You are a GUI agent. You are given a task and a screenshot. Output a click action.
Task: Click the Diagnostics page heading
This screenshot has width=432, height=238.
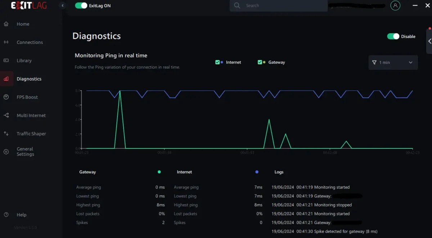pyautogui.click(x=96, y=36)
